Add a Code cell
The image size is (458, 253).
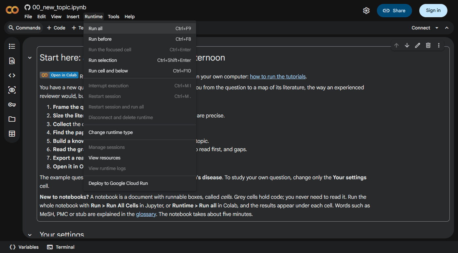tap(56, 28)
